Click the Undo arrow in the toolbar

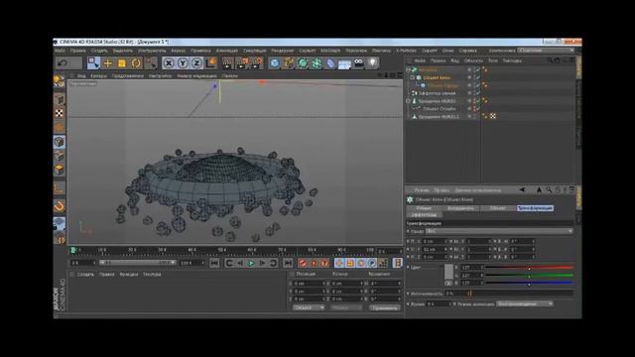tap(63, 63)
